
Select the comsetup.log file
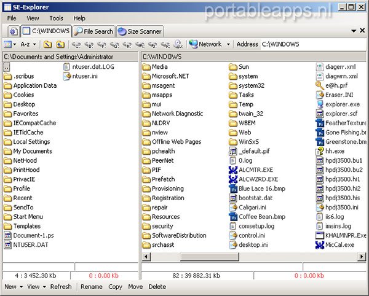point(252,226)
